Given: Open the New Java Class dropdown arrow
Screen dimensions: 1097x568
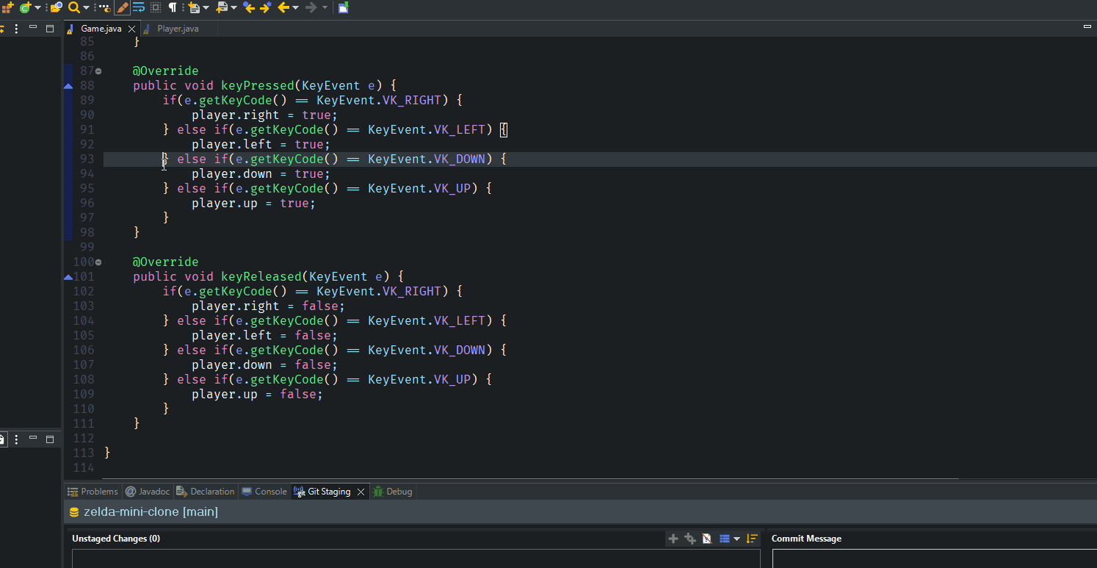Looking at the screenshot, I should tap(37, 7).
